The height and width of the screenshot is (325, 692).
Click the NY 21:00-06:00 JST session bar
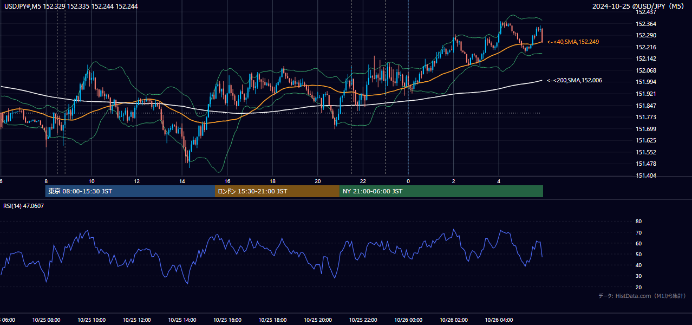pyautogui.click(x=441, y=191)
